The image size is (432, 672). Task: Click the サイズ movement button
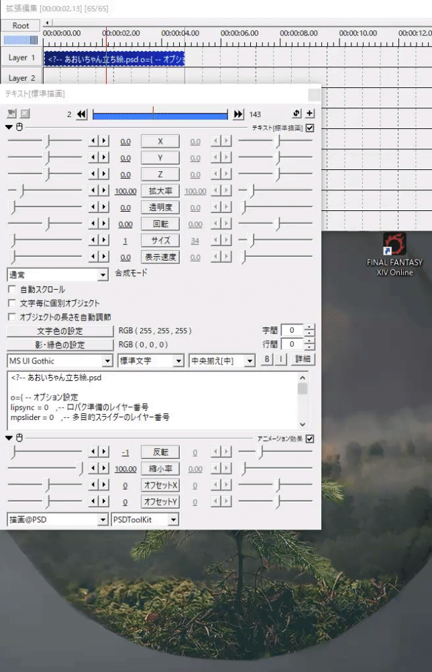[x=160, y=241]
